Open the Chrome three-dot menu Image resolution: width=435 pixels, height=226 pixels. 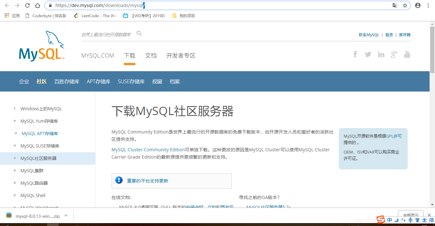click(x=428, y=5)
